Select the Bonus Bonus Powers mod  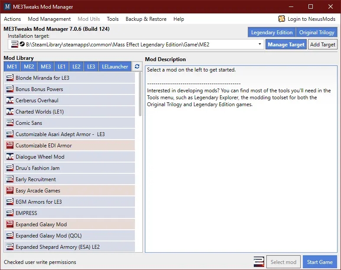coord(69,89)
